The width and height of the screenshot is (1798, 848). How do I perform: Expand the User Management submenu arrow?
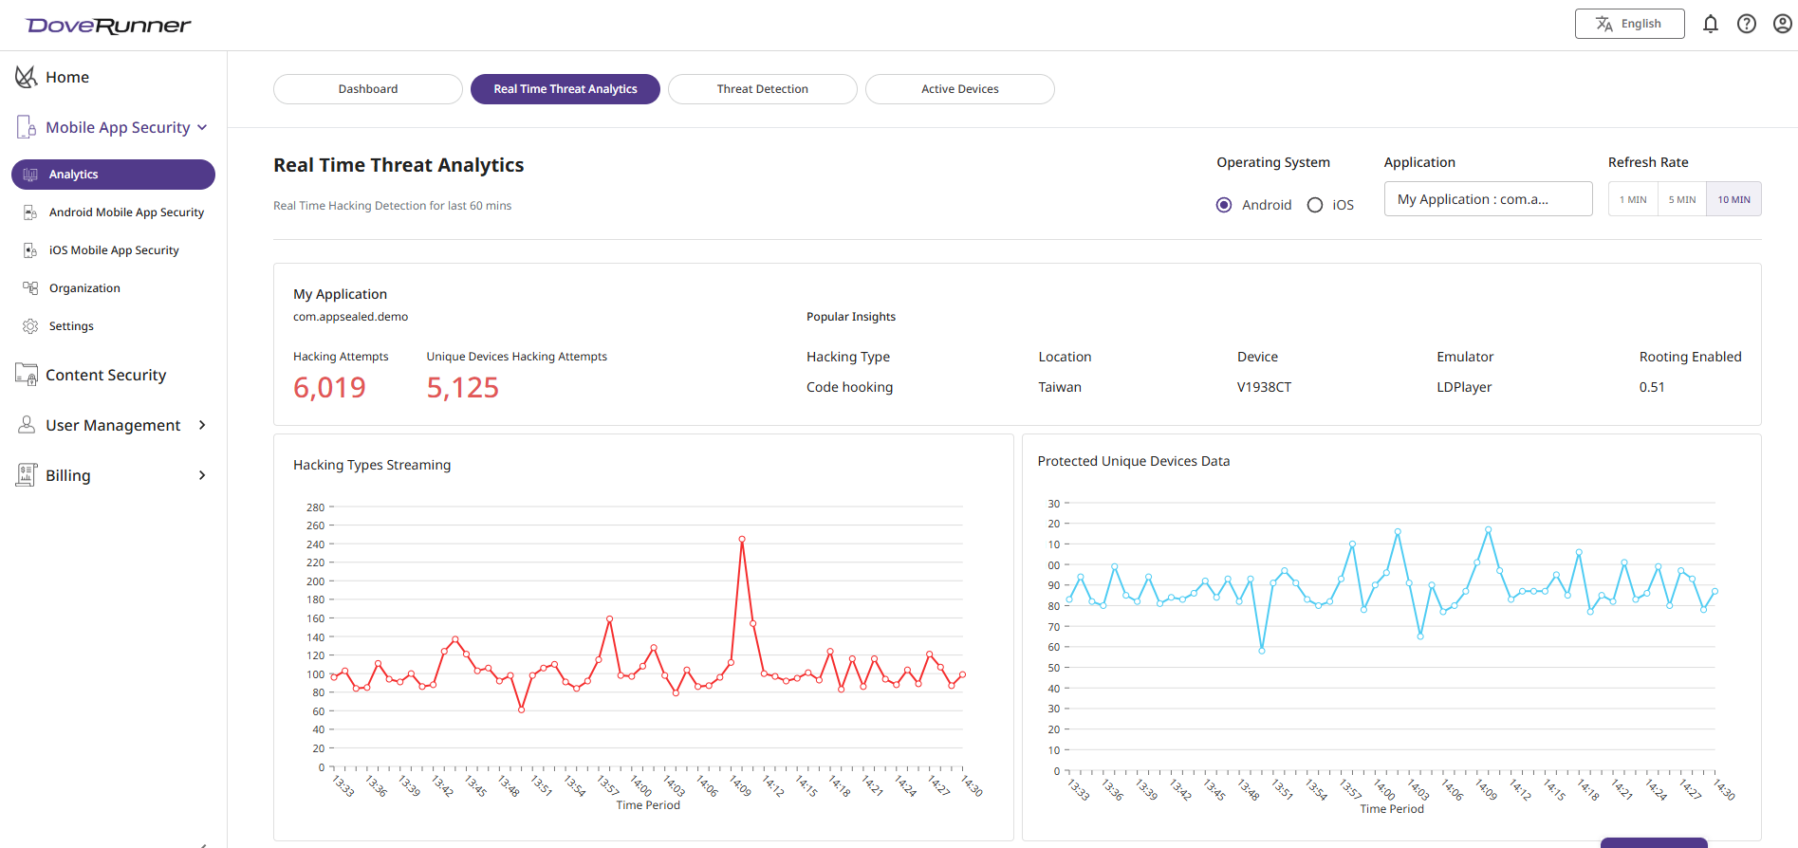(202, 425)
